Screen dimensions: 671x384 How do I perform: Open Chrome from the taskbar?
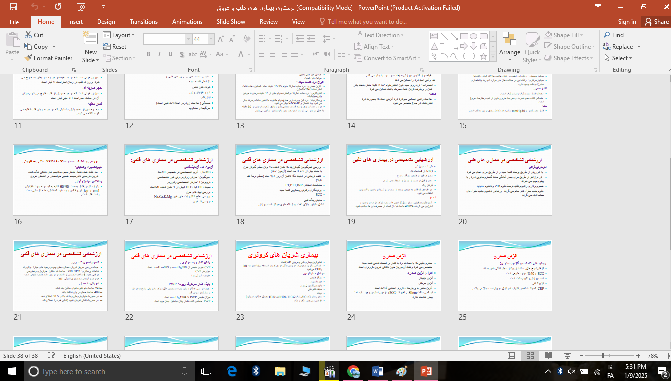(353, 371)
